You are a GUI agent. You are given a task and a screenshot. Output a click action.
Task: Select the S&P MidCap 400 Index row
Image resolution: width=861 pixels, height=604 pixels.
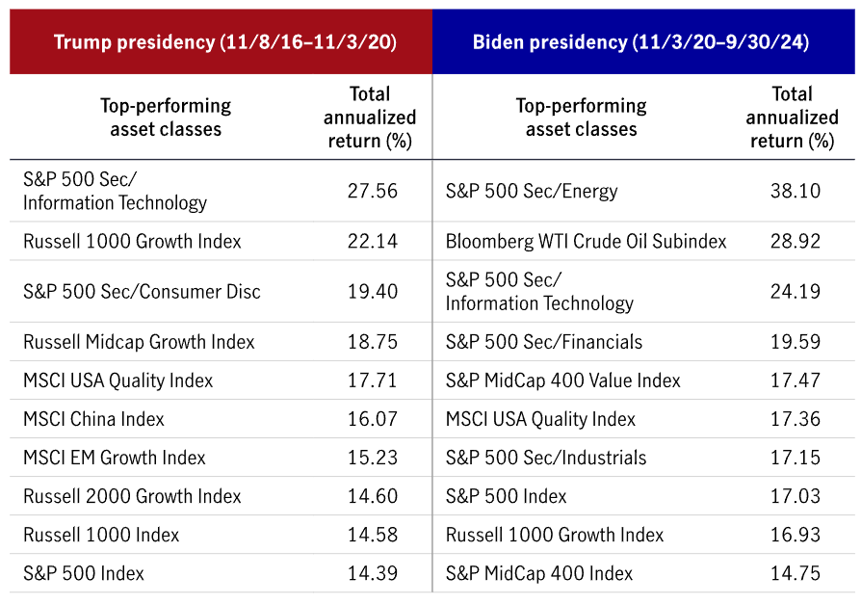click(x=539, y=573)
